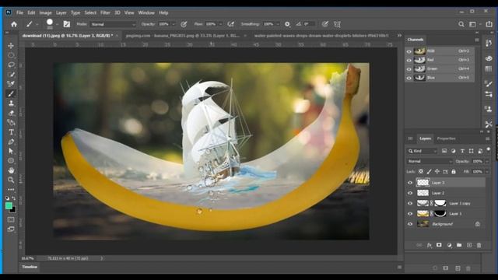Click the green foreground color swatch
The image size is (498, 280).
pos(9,205)
